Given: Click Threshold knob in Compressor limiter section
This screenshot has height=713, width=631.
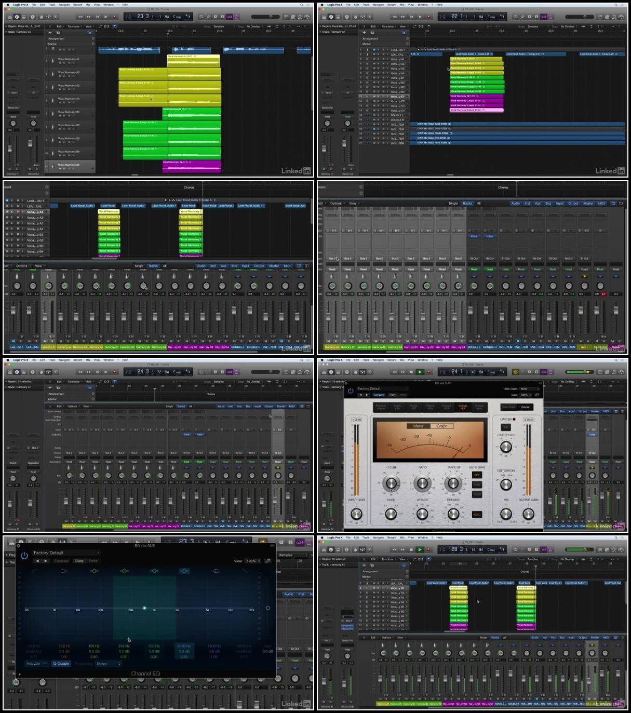Looking at the screenshot, I should pos(506,446).
